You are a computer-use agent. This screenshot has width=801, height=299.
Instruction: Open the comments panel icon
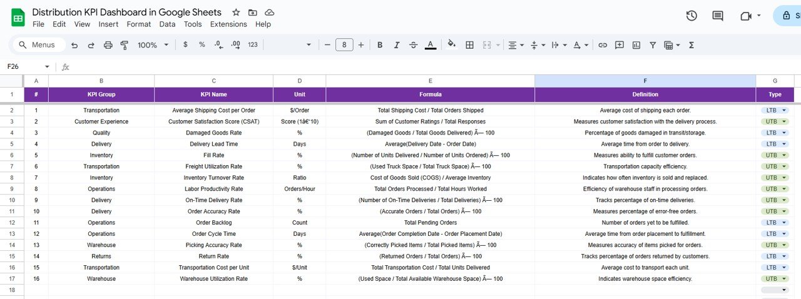pyautogui.click(x=718, y=16)
